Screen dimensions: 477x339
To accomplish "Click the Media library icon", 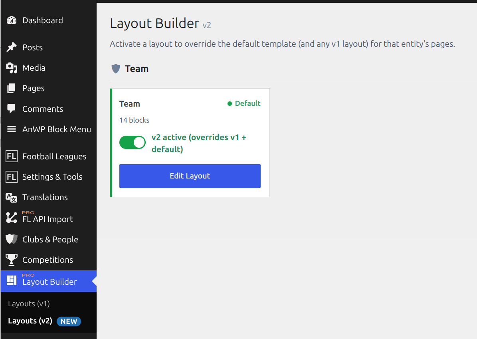I will click(12, 68).
